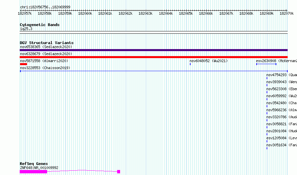Click the 182057k ruler tick label
Screen dimensions: 297x175
tap(25, 13)
